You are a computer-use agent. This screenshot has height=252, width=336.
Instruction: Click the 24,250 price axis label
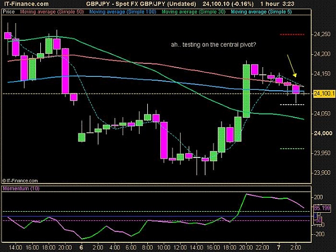[x=322, y=34]
